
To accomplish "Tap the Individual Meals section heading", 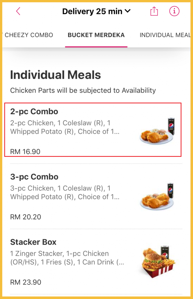I will coord(56,75).
